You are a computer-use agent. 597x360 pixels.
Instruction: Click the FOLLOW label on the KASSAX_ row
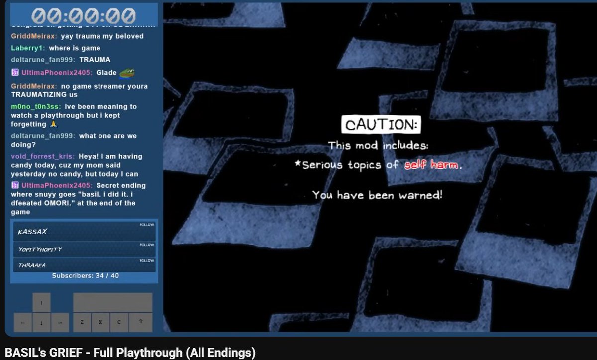click(x=147, y=225)
